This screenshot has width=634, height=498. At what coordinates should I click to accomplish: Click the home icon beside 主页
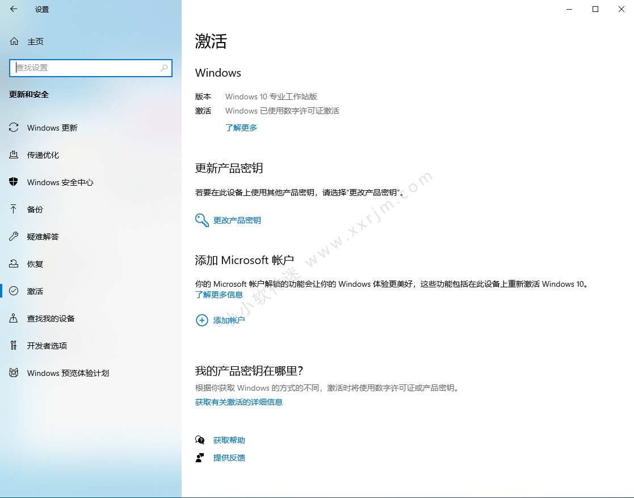pos(14,41)
